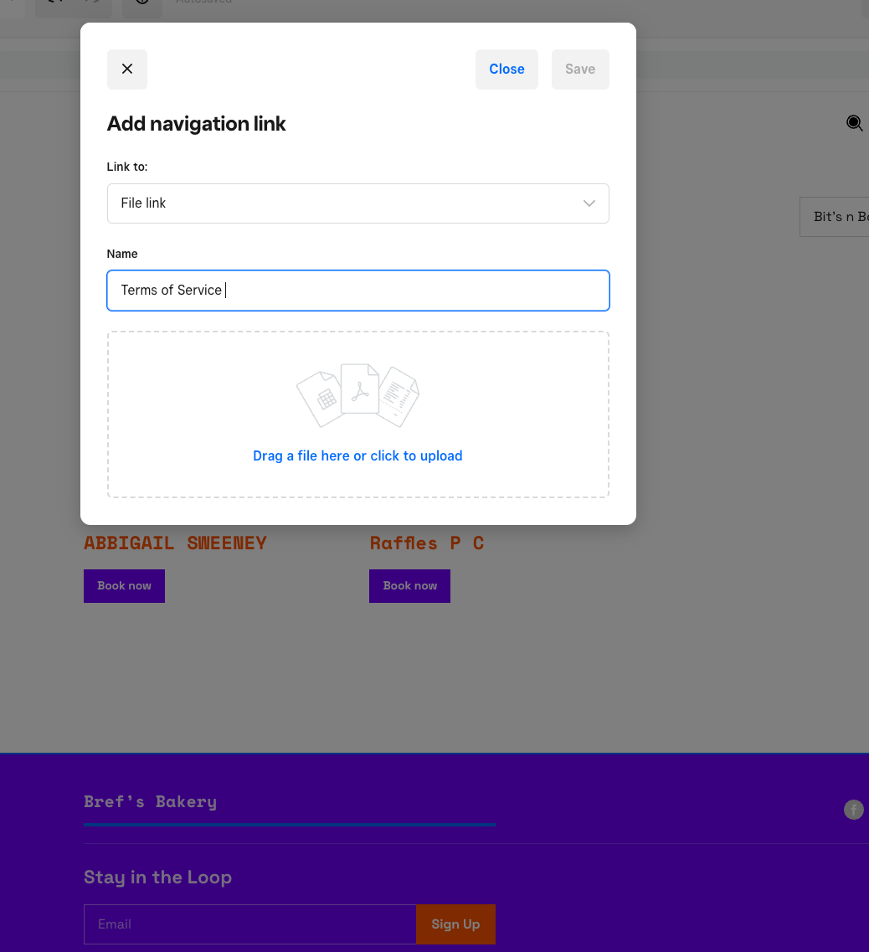Click the Close button in the modal
The height and width of the screenshot is (952, 869).
tap(506, 69)
